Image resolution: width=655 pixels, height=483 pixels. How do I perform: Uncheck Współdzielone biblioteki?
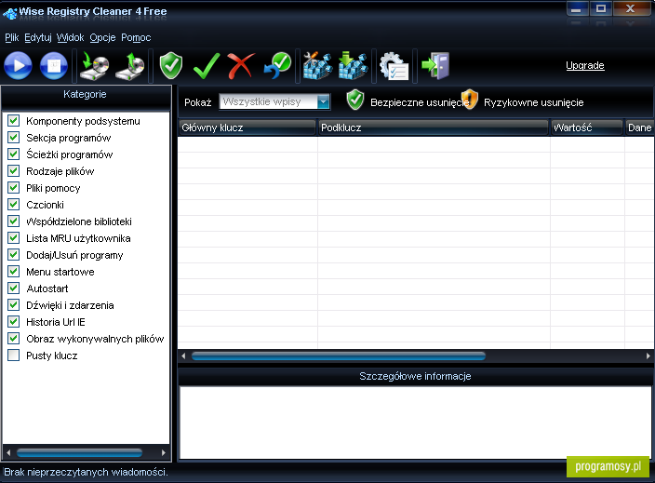pos(13,221)
